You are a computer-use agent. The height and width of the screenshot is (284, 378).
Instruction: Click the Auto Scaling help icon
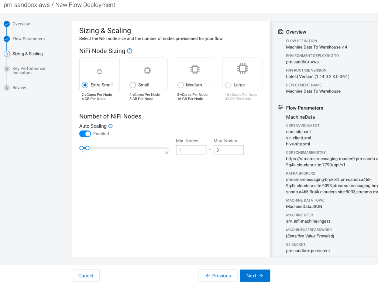110,126
